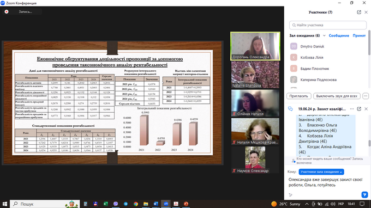
Task: Close the Participants panel
Action: (x=366, y=13)
